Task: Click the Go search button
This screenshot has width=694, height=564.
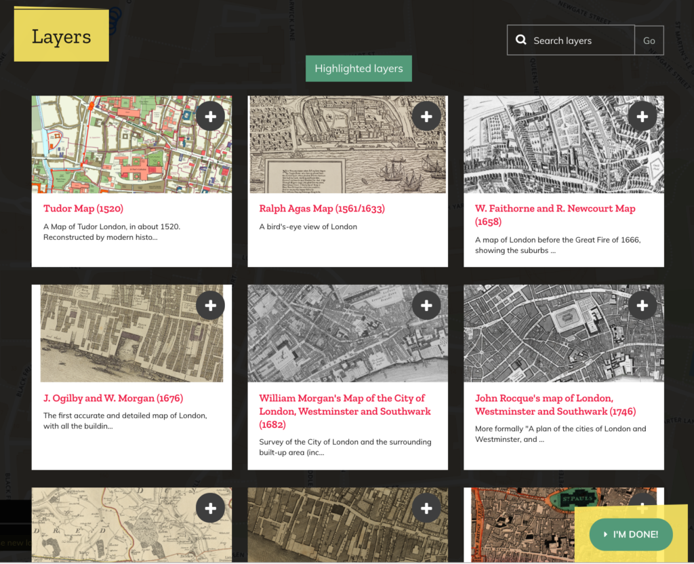Action: pyautogui.click(x=649, y=40)
